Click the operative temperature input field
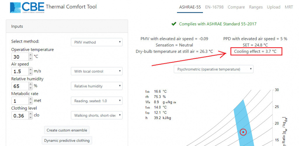 click(x=20, y=57)
